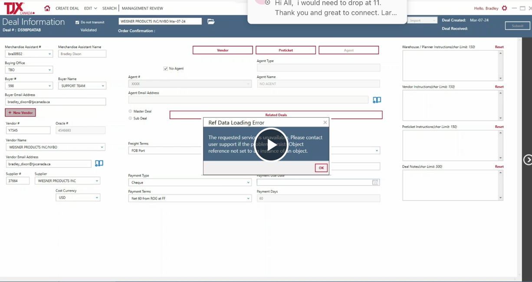Click the New Vendor button
This screenshot has height=282, width=532.
pos(20,112)
